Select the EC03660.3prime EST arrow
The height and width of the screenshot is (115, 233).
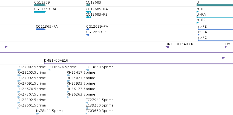click(87, 114)
